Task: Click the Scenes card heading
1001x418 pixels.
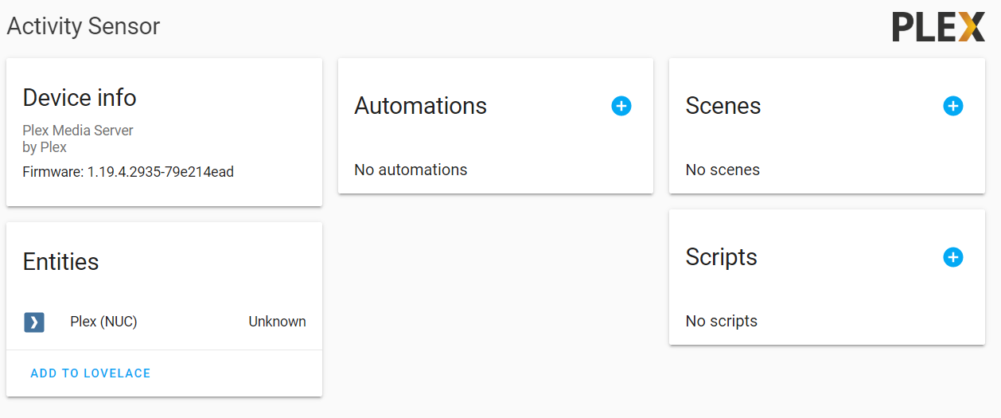Action: 723,105
